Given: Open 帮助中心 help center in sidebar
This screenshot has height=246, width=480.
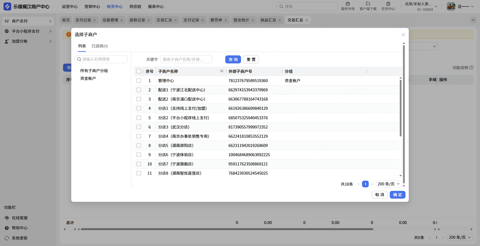Looking at the screenshot, I should [x=19, y=228].
